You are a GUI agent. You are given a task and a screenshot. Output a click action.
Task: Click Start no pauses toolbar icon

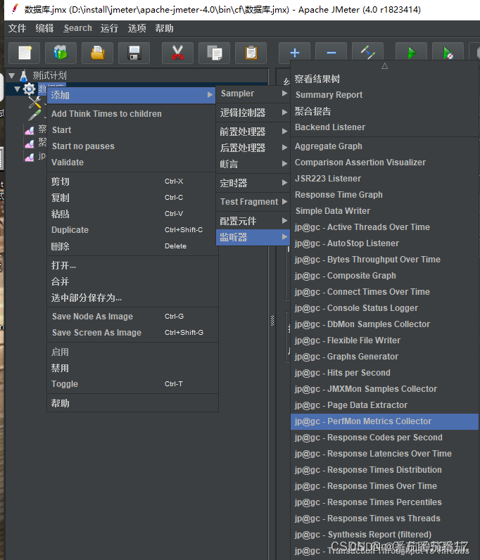448,53
